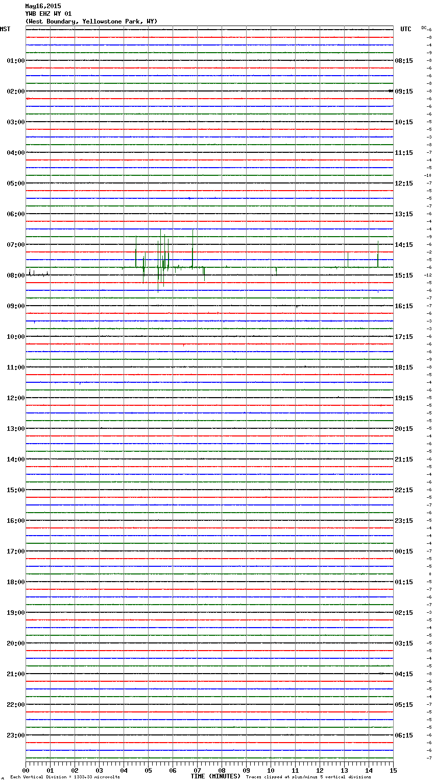The height and width of the screenshot is (784, 434).
Task: Click the UTC time label '00:15'
Action: click(404, 551)
